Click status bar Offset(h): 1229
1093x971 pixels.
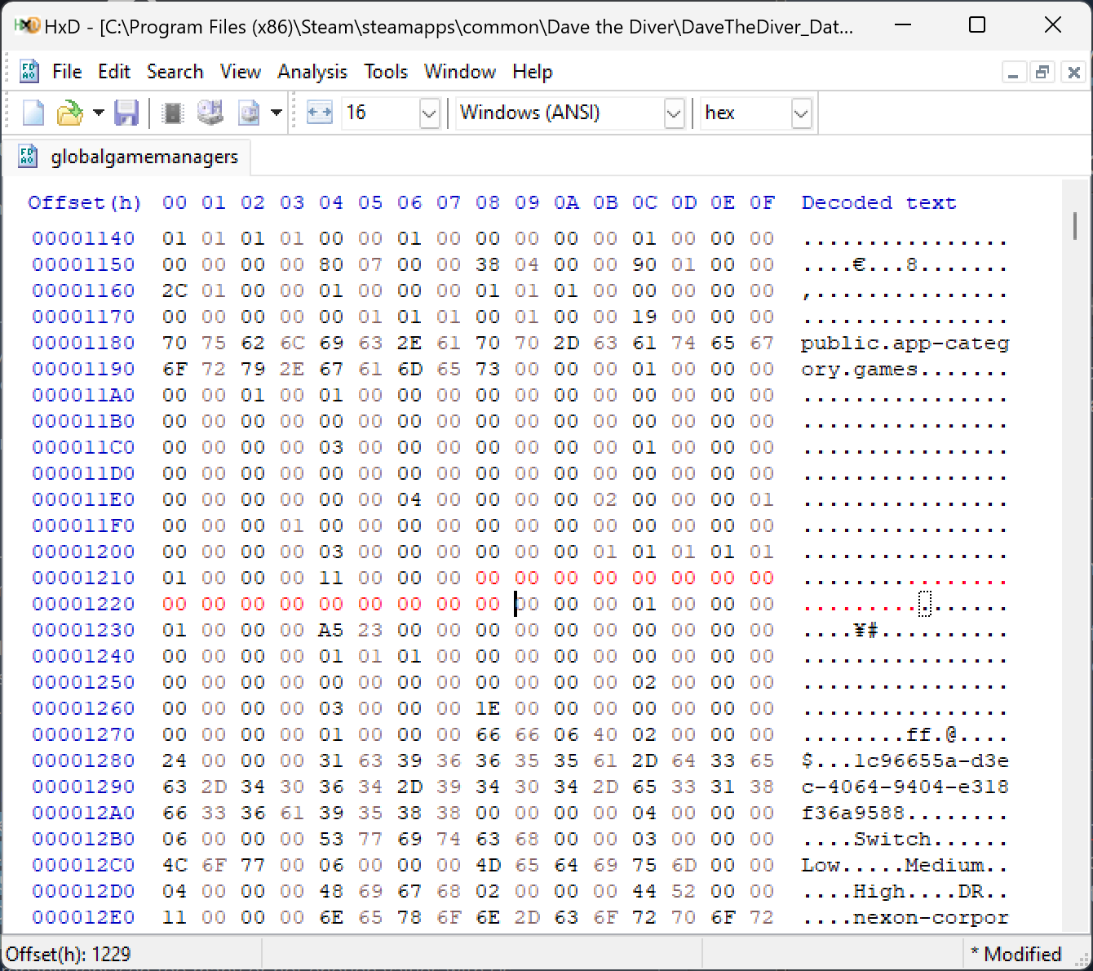click(69, 954)
